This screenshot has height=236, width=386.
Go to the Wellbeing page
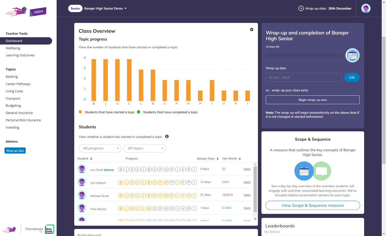pyautogui.click(x=13, y=48)
